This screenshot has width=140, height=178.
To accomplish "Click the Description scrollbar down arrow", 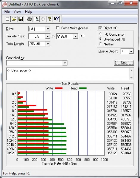I will click(x=131, y=78).
